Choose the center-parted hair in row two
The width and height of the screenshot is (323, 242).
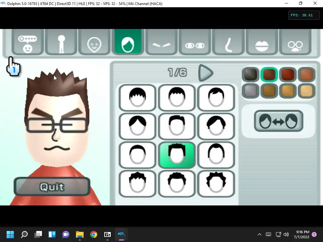138,126
